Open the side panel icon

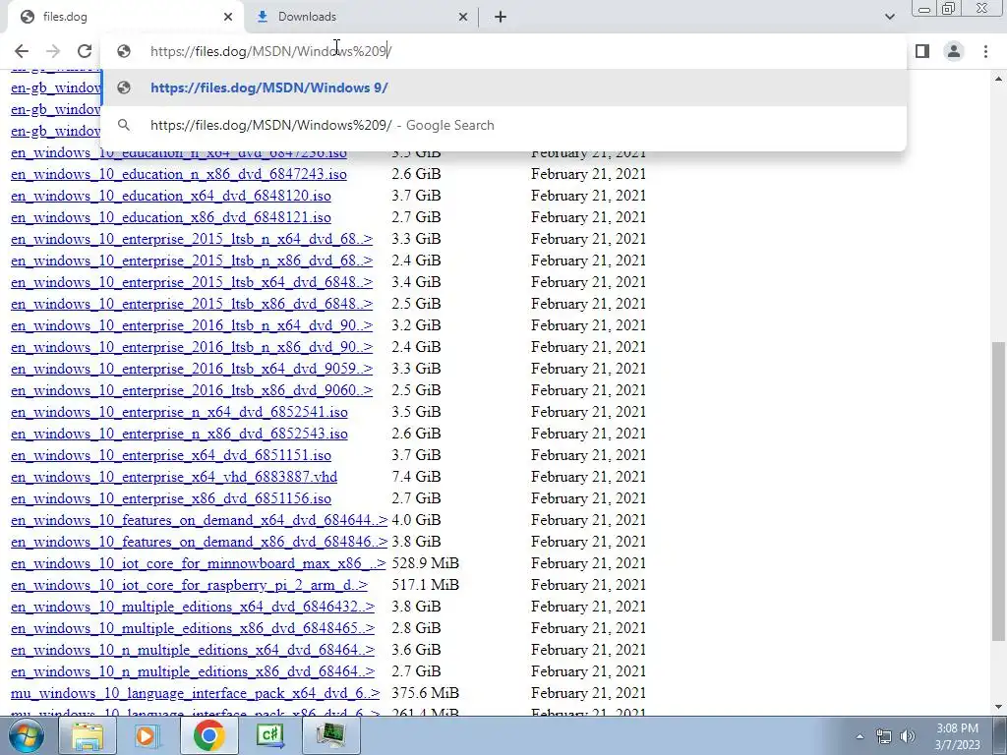tap(922, 51)
